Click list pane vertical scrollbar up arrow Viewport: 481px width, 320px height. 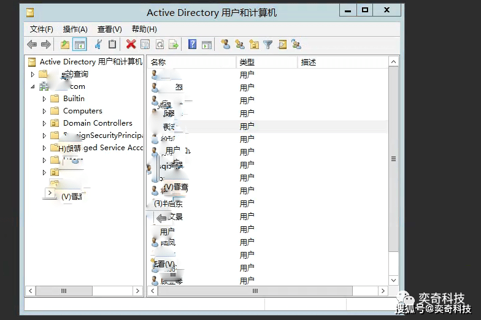click(x=394, y=61)
